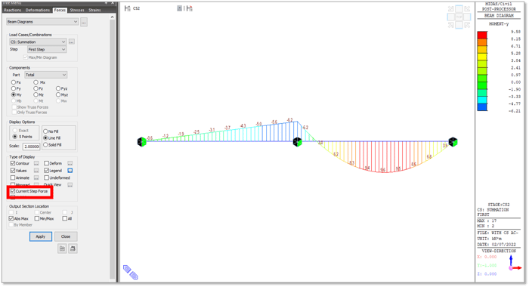Click view cube bottom-right arrow
This screenshot has height=287, width=529.
tap(467, 25)
